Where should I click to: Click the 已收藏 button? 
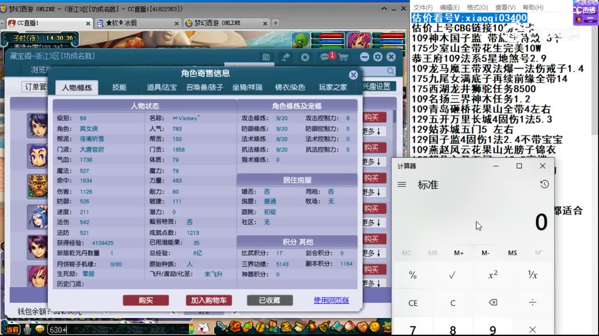coord(270,300)
